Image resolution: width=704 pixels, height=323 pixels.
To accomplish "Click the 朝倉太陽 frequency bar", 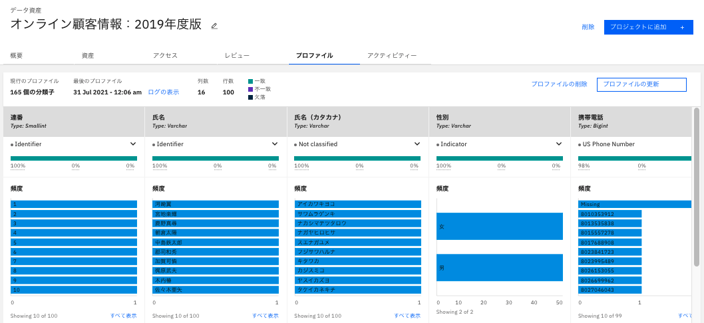I will tap(216, 233).
